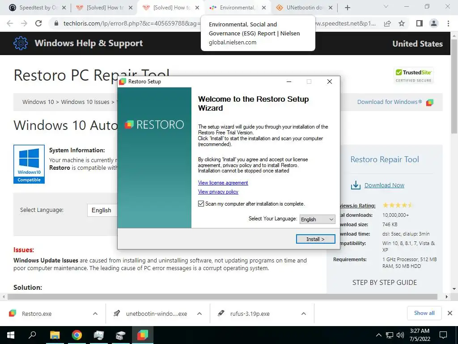The image size is (458, 344).
Task: Open Restoro.exe from downloads bar
Action: (x=37, y=314)
